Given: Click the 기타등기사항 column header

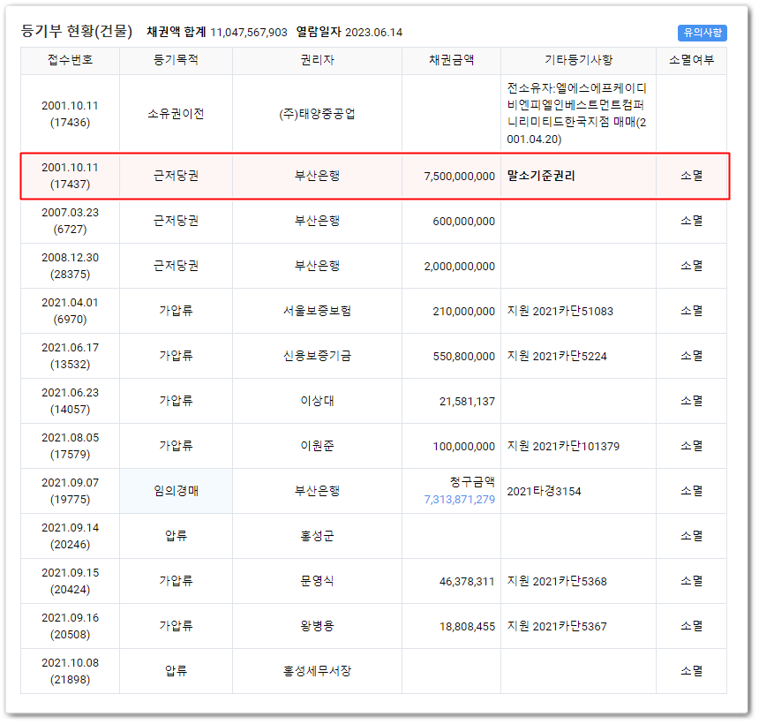Looking at the screenshot, I should (578, 60).
